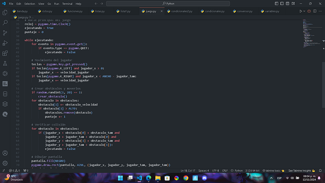The width and height of the screenshot is (325, 183).
Task: Open the File menu
Action: (11, 4)
